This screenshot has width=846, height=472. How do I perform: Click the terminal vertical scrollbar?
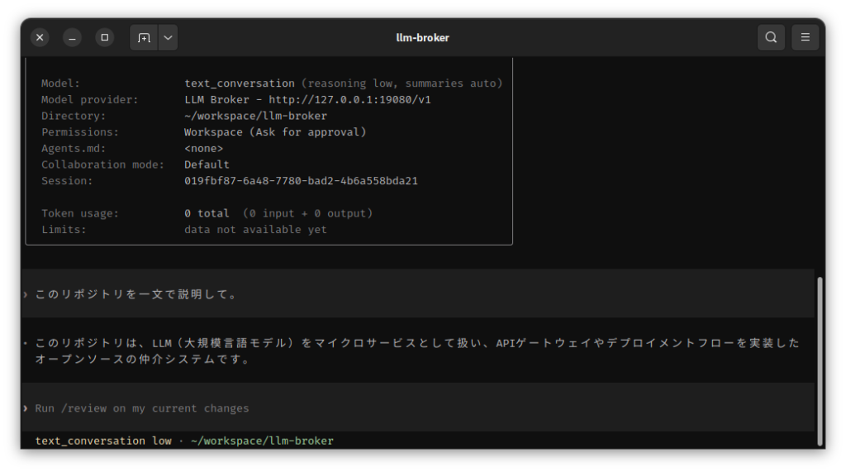820,360
